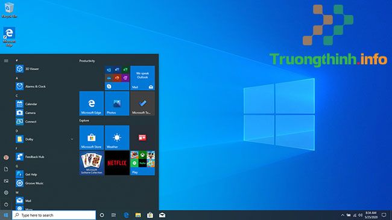Expand the Start menu hamburger button
Image resolution: width=392 pixels, height=220 pixels.
[x=6, y=61]
